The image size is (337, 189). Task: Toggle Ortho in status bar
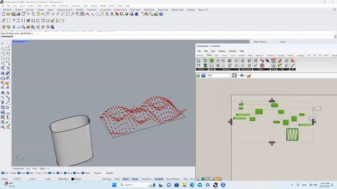click(x=117, y=179)
